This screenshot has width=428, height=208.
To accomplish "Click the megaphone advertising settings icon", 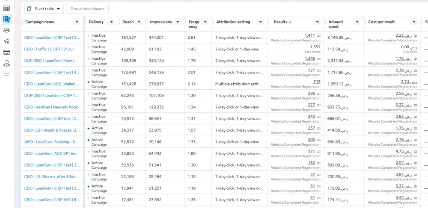I will [x=6, y=41].
